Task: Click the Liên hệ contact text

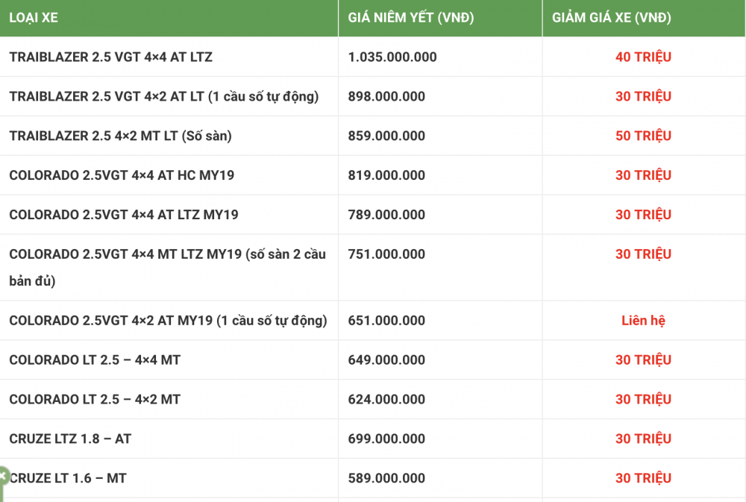Action: 643,321
